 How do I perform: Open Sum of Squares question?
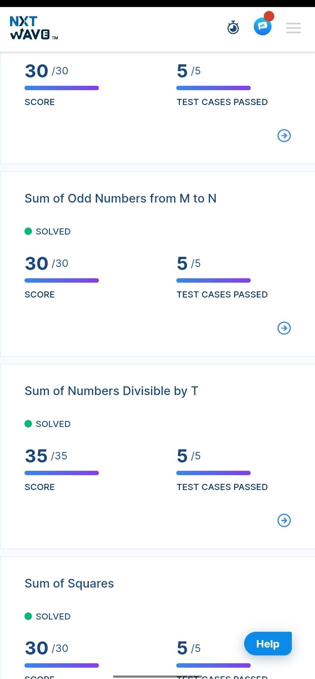tap(69, 584)
